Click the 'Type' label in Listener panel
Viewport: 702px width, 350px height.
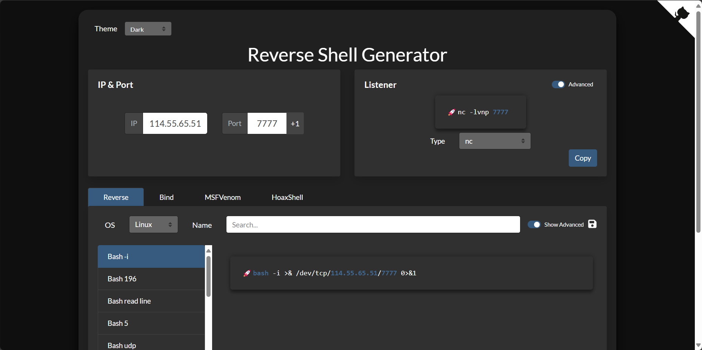pyautogui.click(x=437, y=141)
